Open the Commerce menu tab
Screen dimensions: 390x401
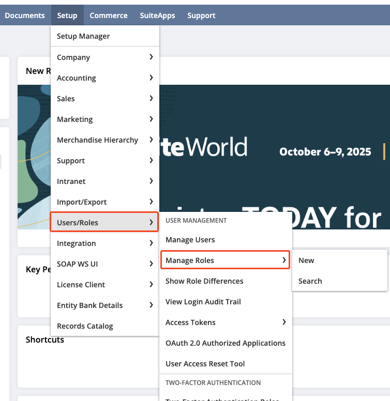click(x=109, y=16)
